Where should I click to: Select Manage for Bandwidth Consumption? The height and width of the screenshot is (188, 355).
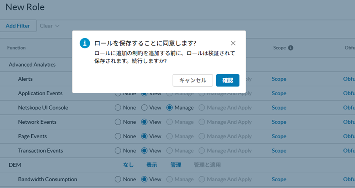tap(170, 179)
